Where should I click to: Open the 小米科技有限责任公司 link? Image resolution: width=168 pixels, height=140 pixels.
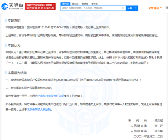click(x=51, y=96)
